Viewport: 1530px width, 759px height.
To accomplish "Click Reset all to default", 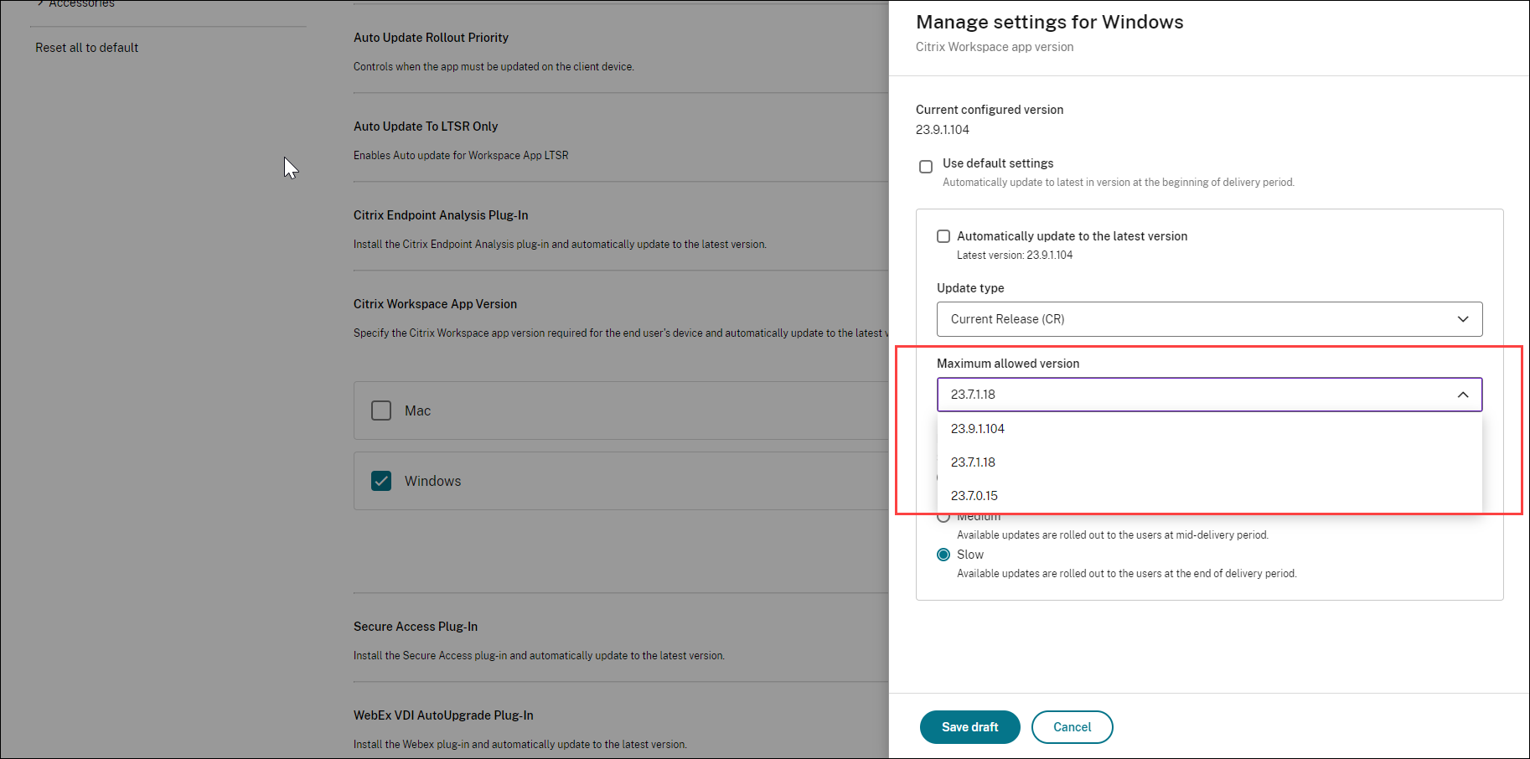I will tap(87, 48).
